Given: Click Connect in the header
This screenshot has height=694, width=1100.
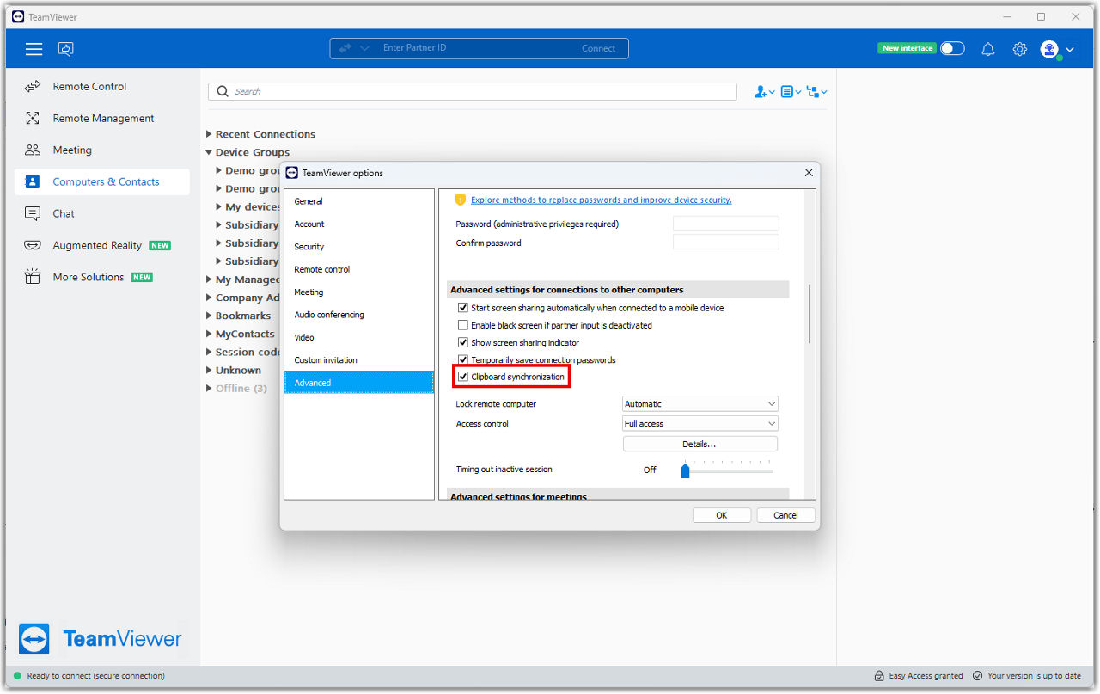Looking at the screenshot, I should point(598,48).
